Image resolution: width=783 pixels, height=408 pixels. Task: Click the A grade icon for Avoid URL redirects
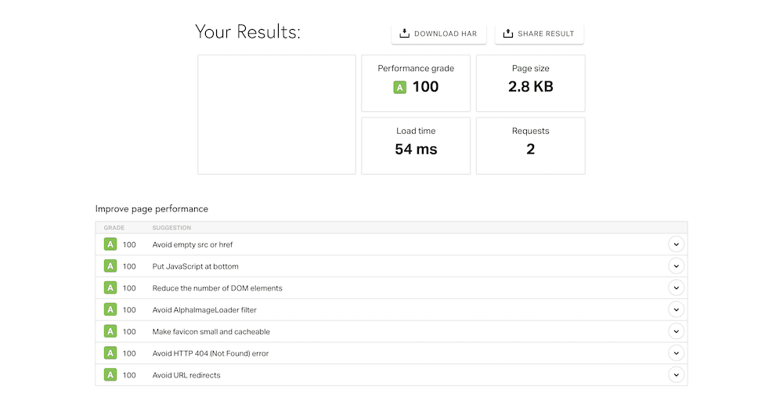point(110,375)
